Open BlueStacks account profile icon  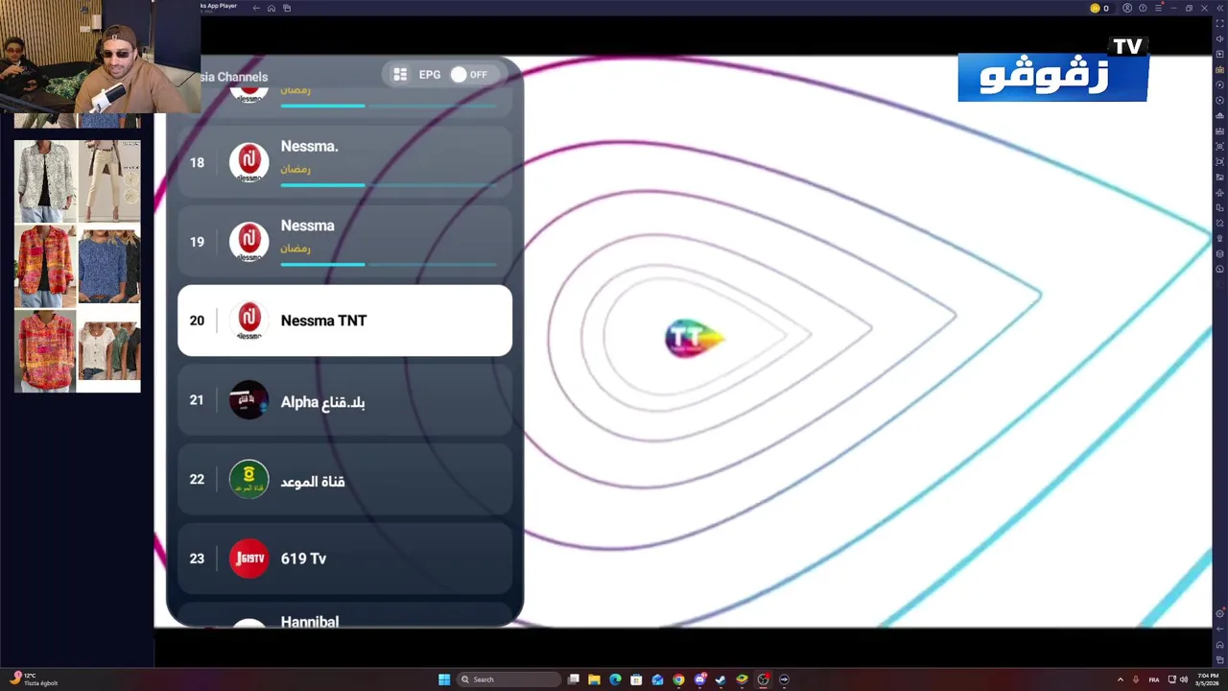point(1127,8)
